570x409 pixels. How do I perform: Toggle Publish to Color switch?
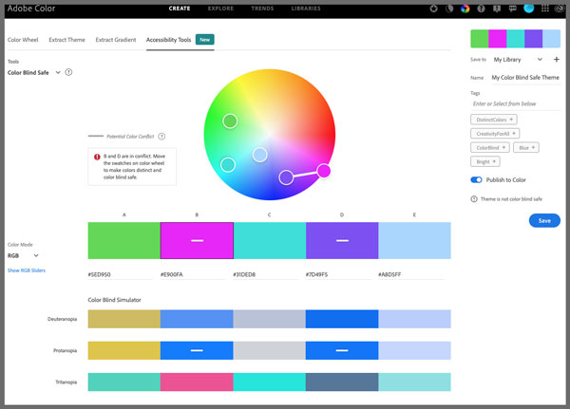coord(476,179)
